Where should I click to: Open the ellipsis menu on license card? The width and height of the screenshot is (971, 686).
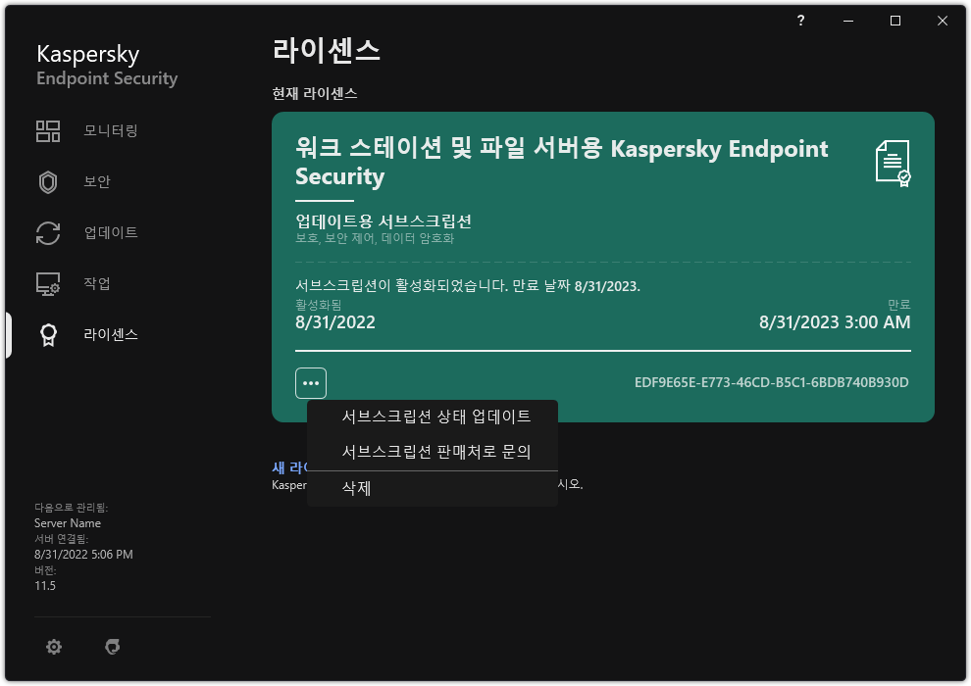pyautogui.click(x=311, y=382)
